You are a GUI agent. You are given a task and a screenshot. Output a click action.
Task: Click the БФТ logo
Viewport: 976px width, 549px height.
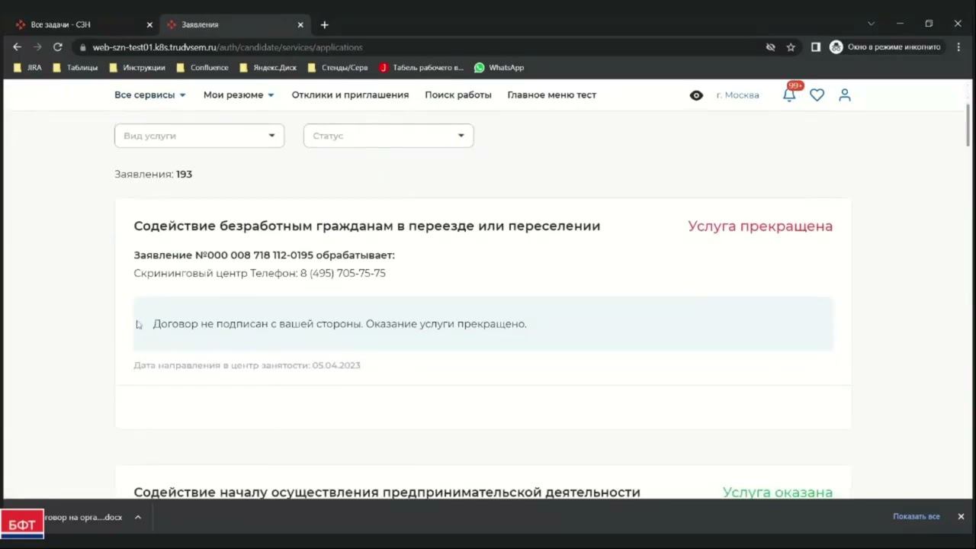coord(22,524)
